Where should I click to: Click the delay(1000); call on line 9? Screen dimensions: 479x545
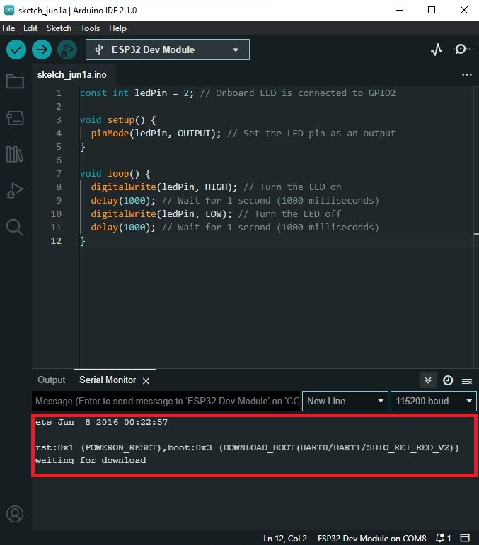pos(123,201)
